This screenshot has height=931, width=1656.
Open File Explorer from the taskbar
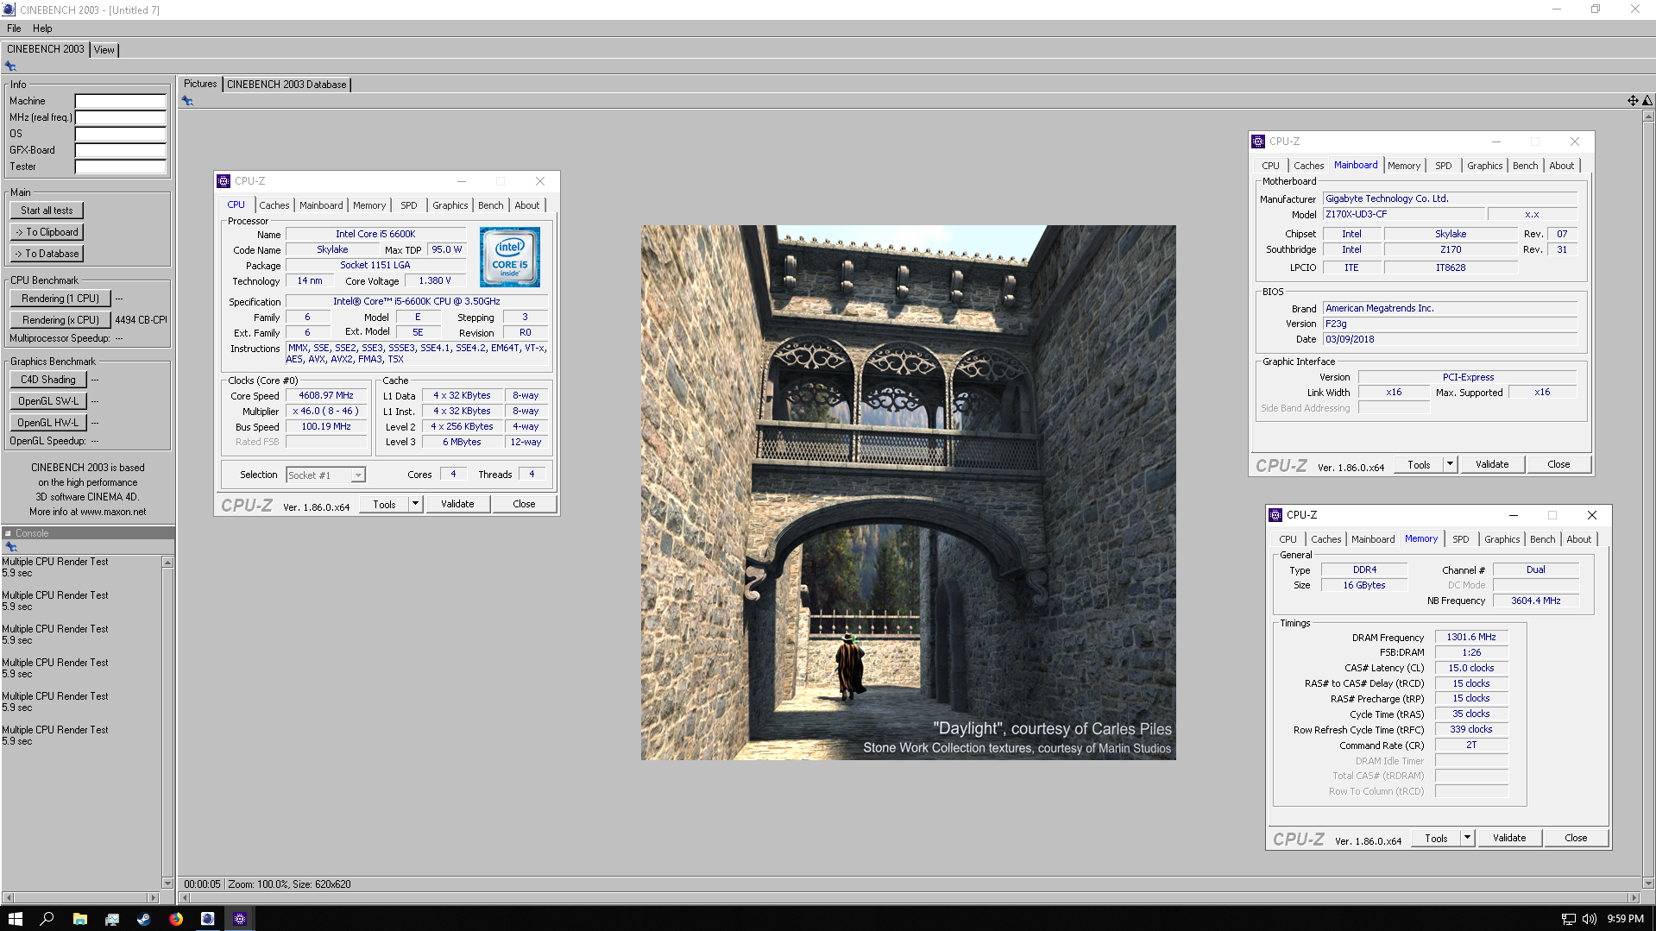coord(79,919)
